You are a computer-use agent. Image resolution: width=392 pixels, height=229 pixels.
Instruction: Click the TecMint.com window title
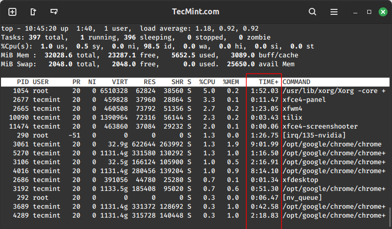tap(196, 11)
